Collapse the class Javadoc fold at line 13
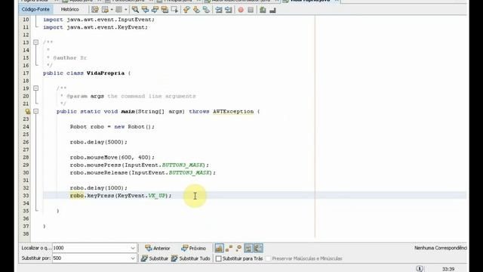 click(35, 42)
